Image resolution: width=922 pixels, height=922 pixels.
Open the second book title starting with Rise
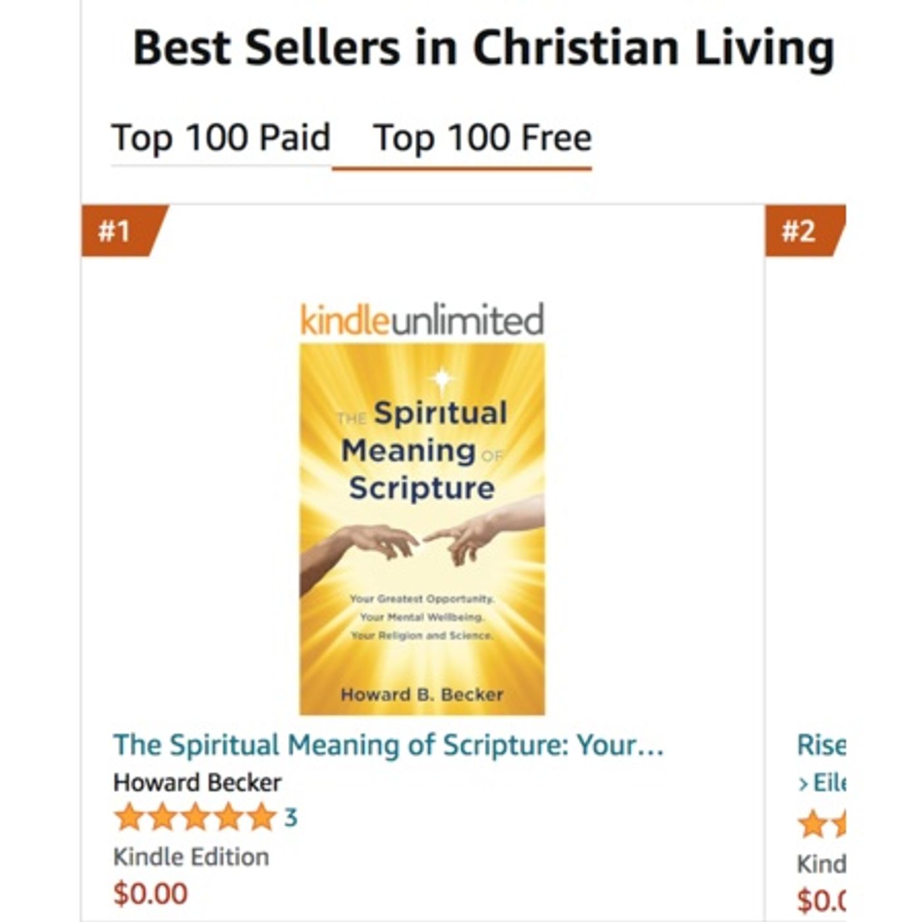pos(821,746)
